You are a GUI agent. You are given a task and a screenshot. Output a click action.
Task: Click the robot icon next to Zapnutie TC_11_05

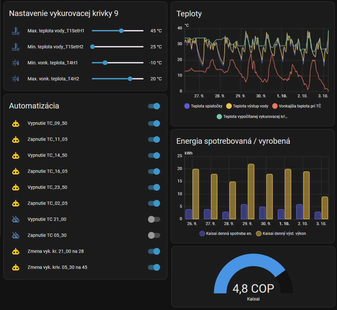[15, 139]
